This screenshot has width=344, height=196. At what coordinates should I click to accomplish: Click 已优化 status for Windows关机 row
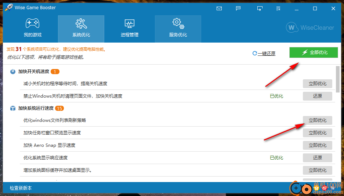(276, 96)
